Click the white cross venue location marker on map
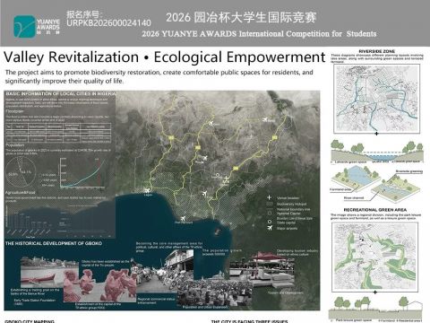 [226, 179]
